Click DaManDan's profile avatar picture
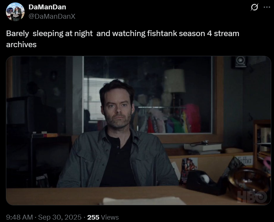This screenshot has height=222, width=274. tap(15, 12)
